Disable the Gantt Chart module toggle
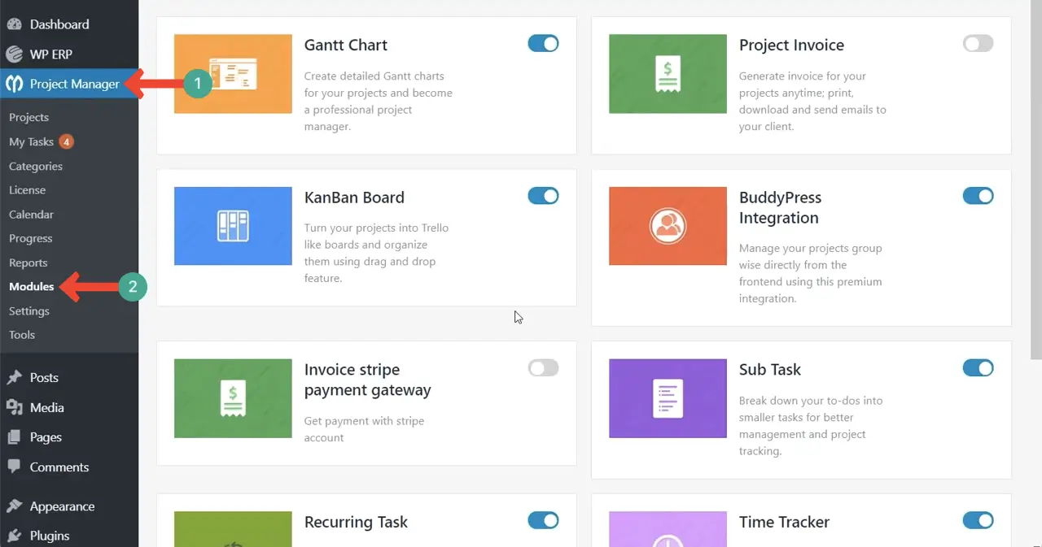 point(543,43)
